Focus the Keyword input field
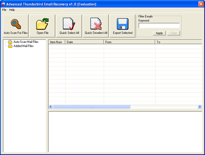This screenshot has height=155, width=205. click(159, 26)
